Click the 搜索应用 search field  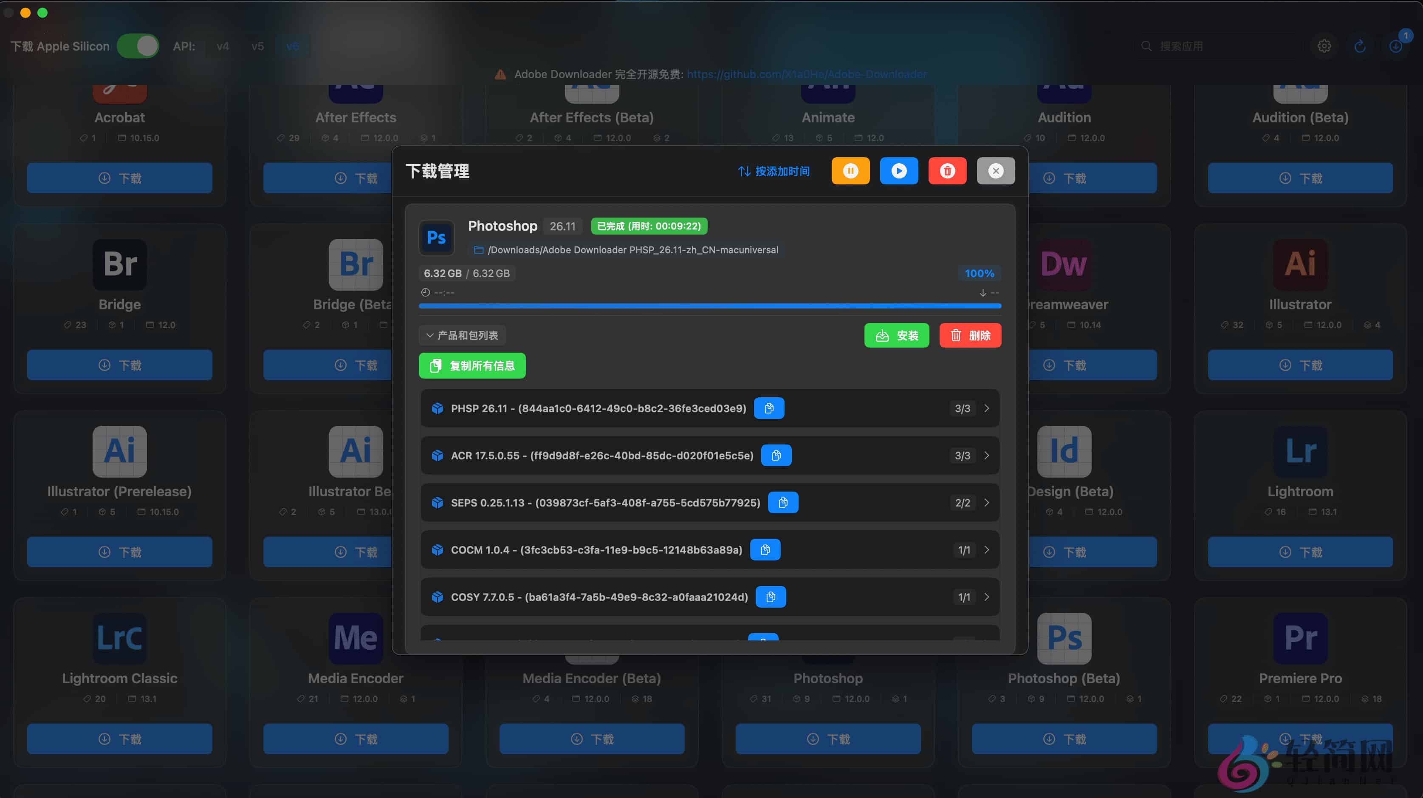[1215, 46]
